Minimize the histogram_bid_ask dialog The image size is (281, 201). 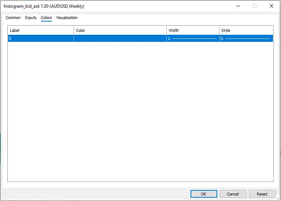[x=238, y=6]
